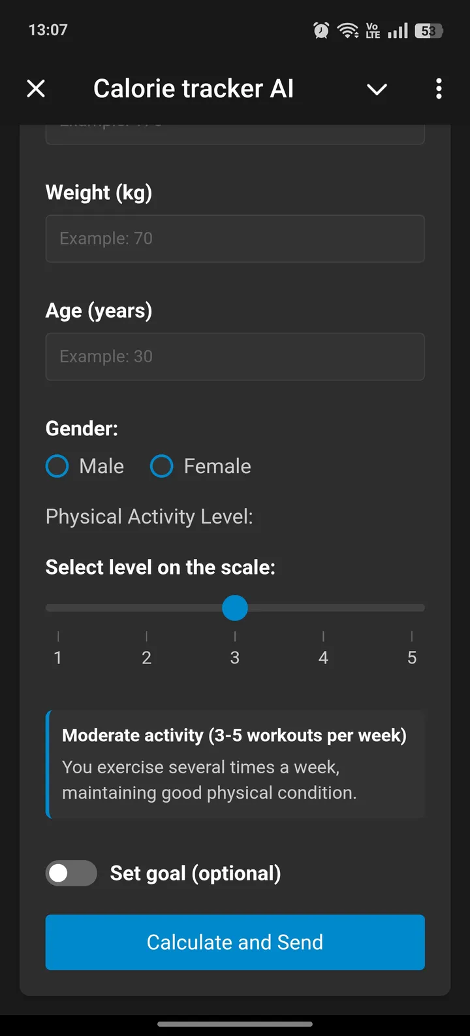This screenshot has height=1036, width=470.
Task: Set activity level using the scale slider
Action: pyautogui.click(x=235, y=608)
